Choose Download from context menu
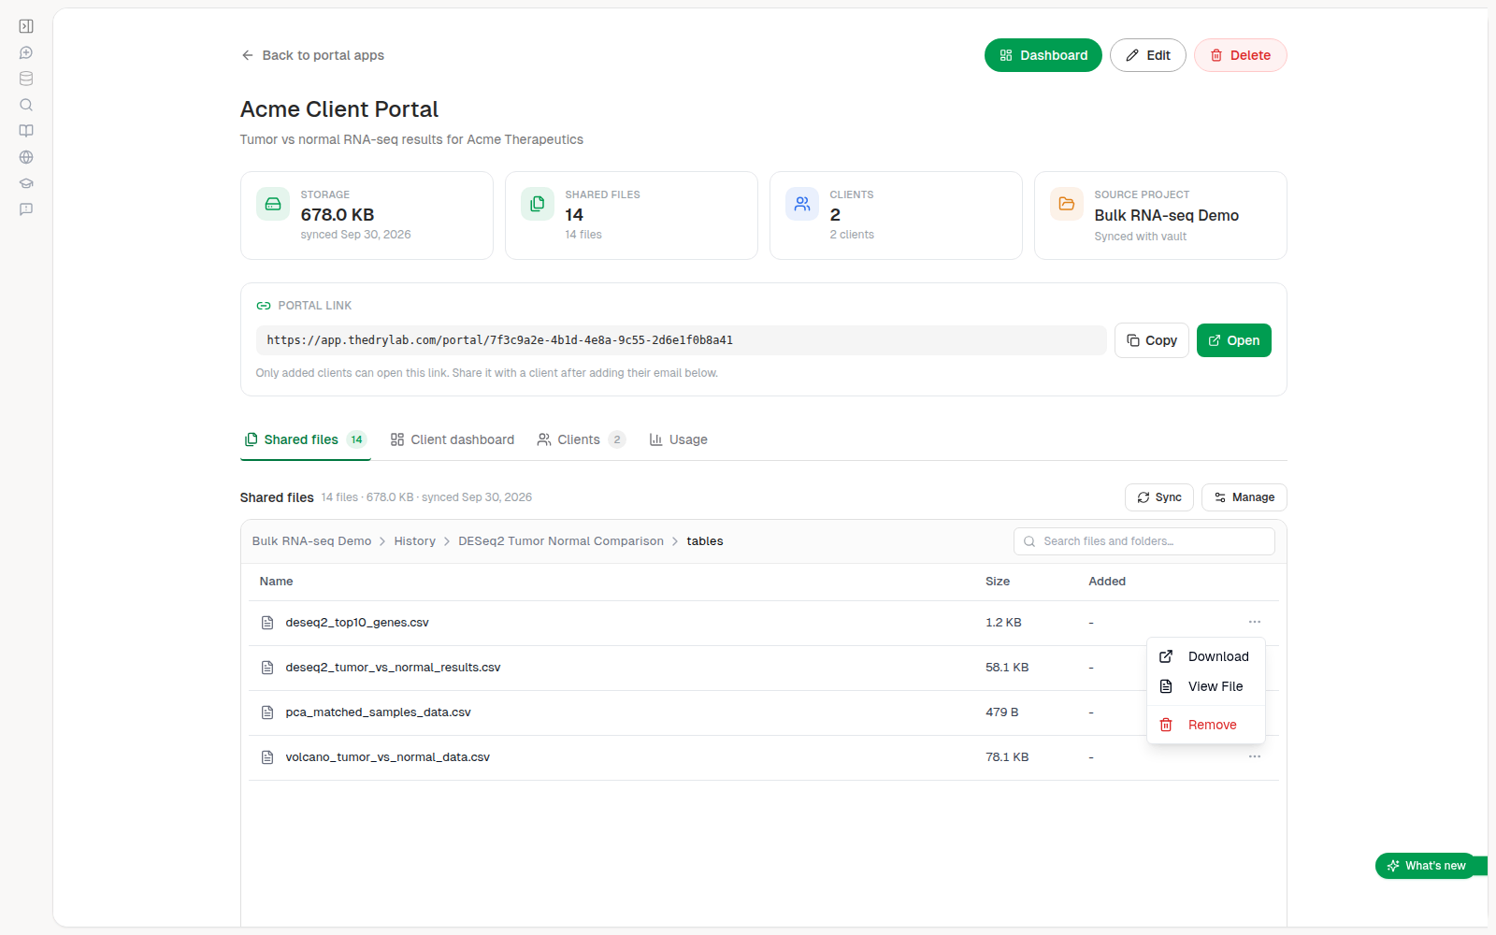The width and height of the screenshot is (1496, 935). [x=1206, y=656]
